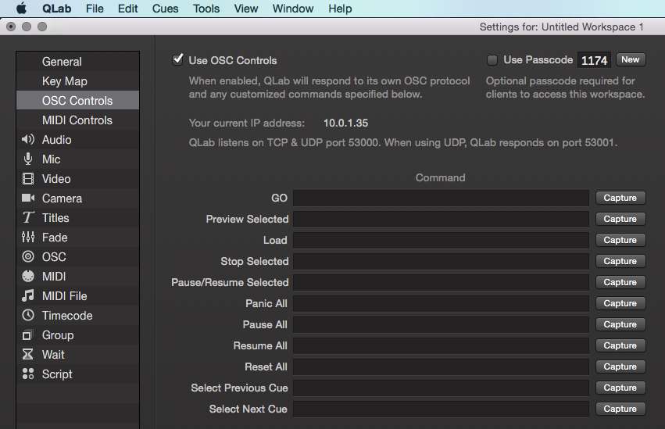Click Capture for Resume All

click(620, 345)
